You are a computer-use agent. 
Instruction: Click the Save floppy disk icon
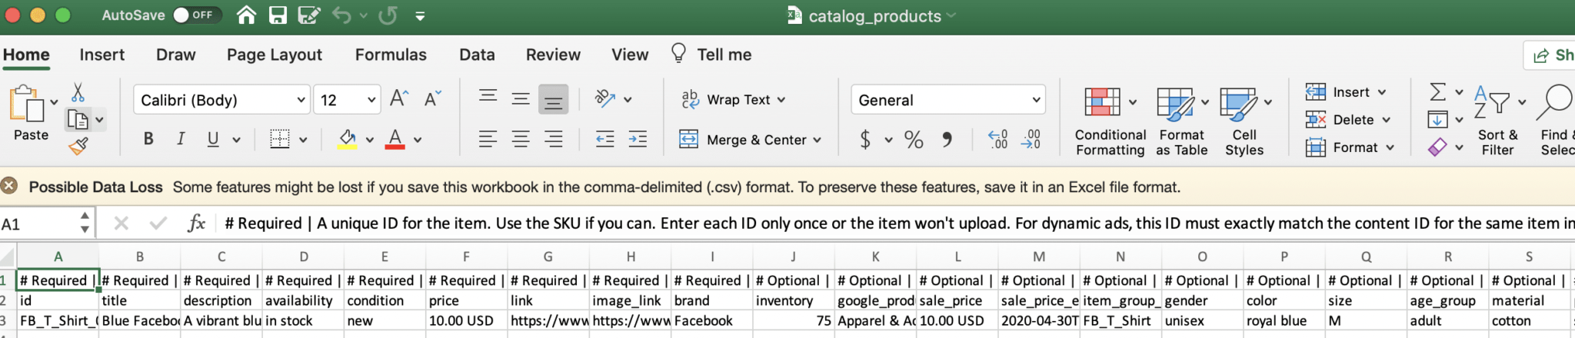coord(278,15)
